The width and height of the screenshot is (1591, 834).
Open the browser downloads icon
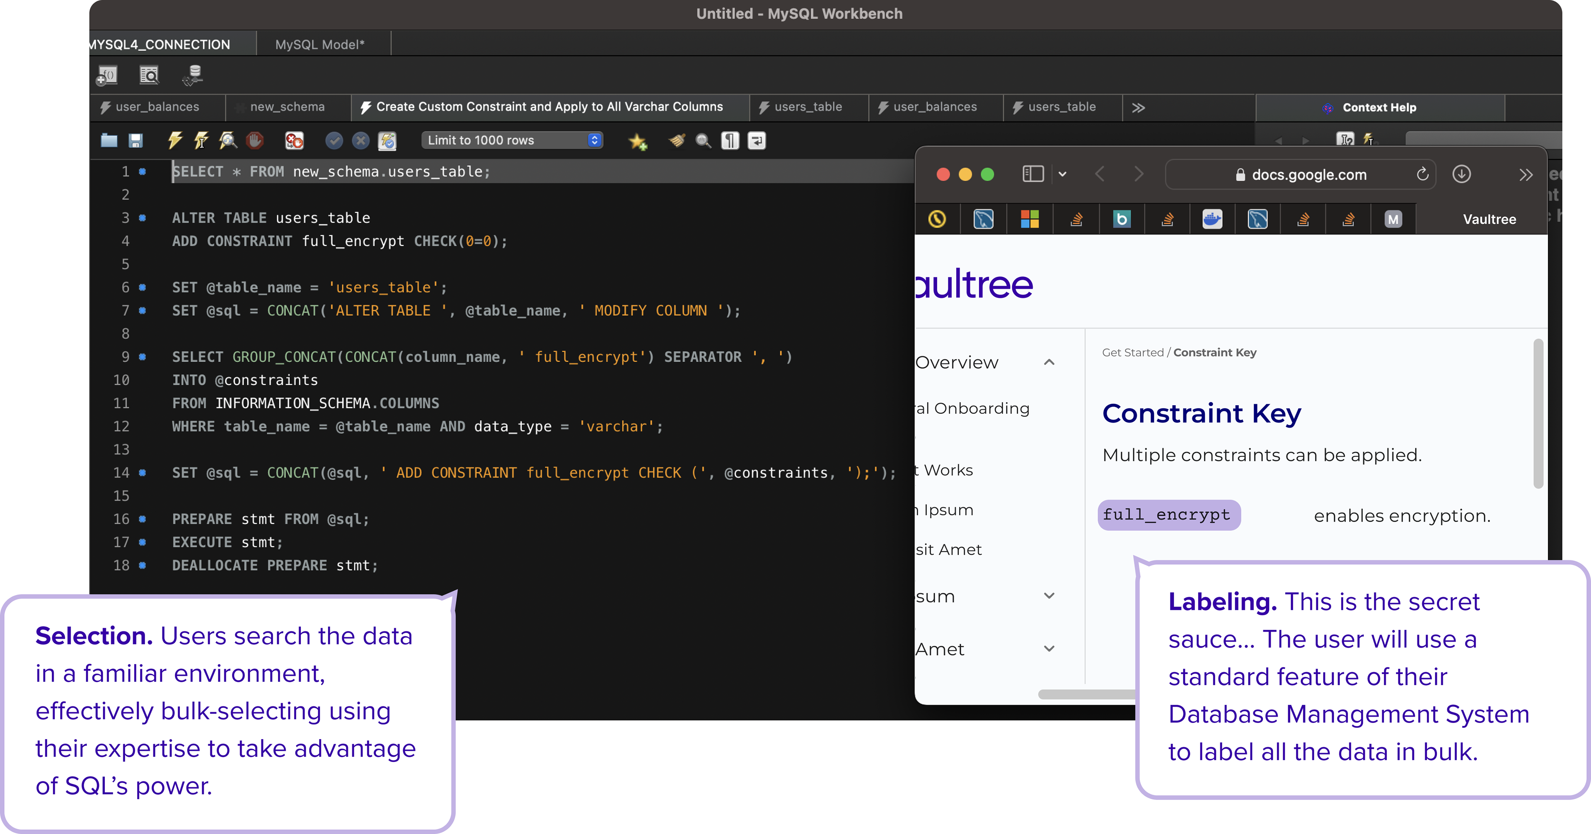tap(1461, 174)
